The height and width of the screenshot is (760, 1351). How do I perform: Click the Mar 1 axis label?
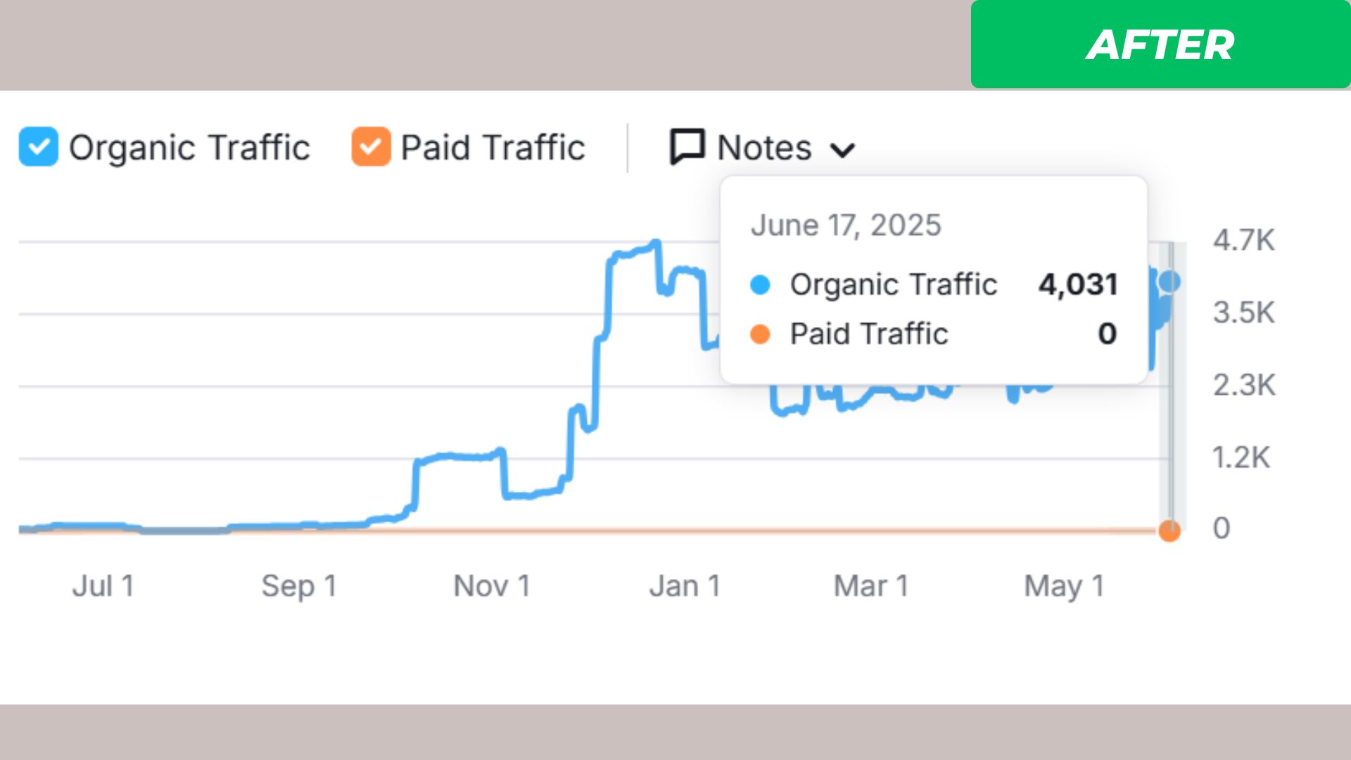pos(871,585)
